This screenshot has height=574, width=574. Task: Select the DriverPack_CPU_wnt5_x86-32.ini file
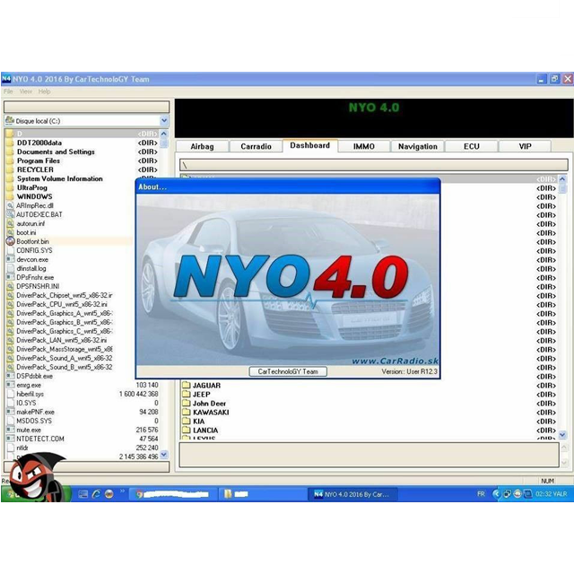[x=62, y=304]
